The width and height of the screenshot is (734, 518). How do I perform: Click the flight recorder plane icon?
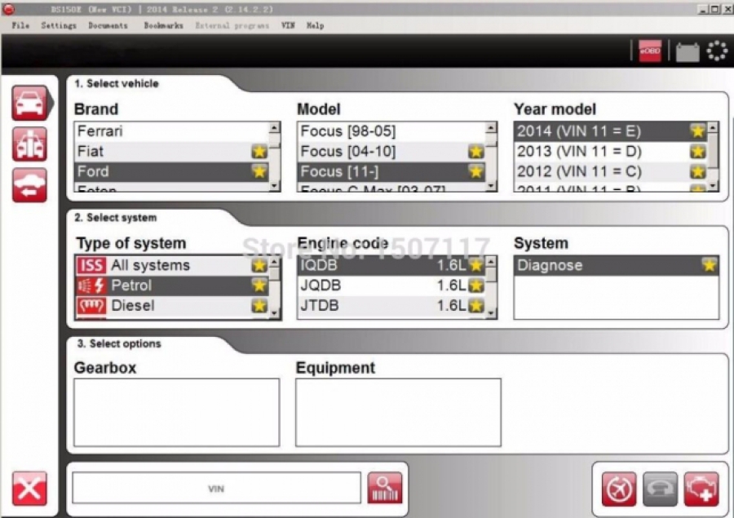(x=619, y=489)
